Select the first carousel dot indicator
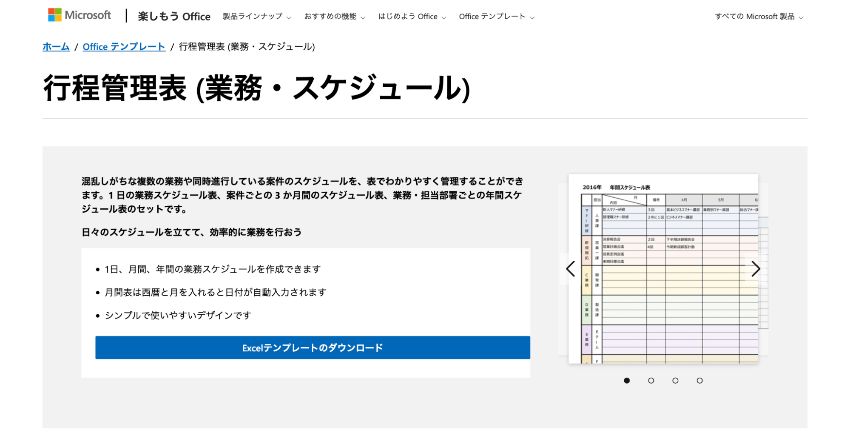Image resolution: width=850 pixels, height=430 pixels. (x=627, y=381)
